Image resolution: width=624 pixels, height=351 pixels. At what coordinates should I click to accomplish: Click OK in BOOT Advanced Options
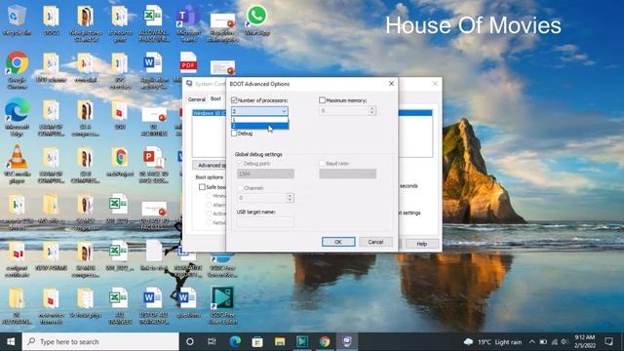[338, 242]
